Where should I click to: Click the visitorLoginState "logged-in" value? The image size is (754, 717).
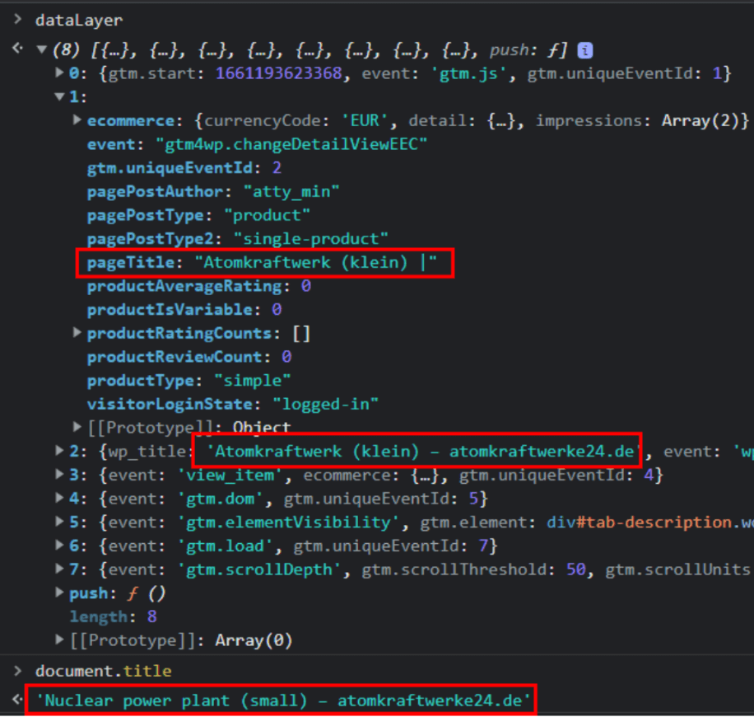326,404
